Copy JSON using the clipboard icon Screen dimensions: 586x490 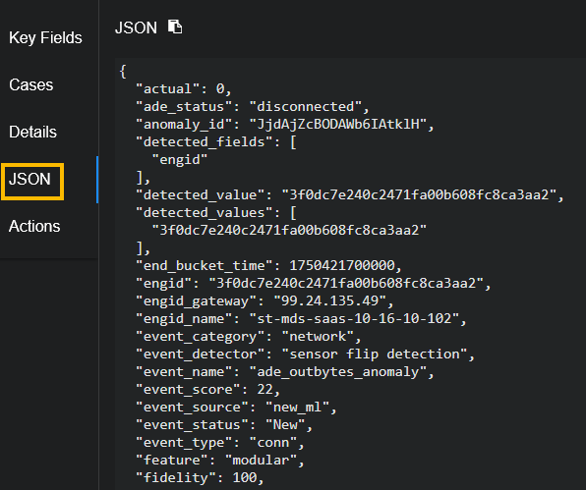pyautogui.click(x=175, y=27)
